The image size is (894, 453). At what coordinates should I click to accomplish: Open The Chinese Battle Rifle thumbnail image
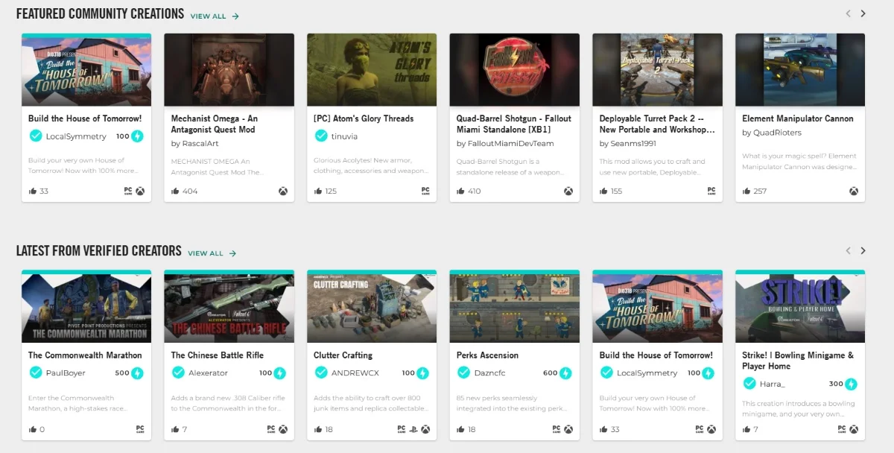click(x=229, y=307)
